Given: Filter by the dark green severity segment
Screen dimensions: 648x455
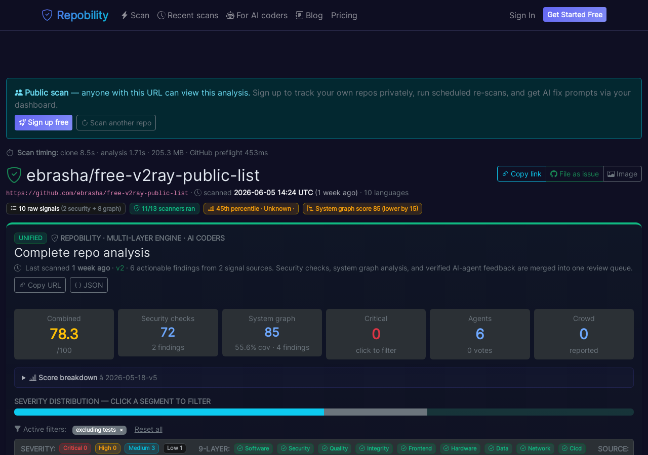Looking at the screenshot, I should point(531,412).
